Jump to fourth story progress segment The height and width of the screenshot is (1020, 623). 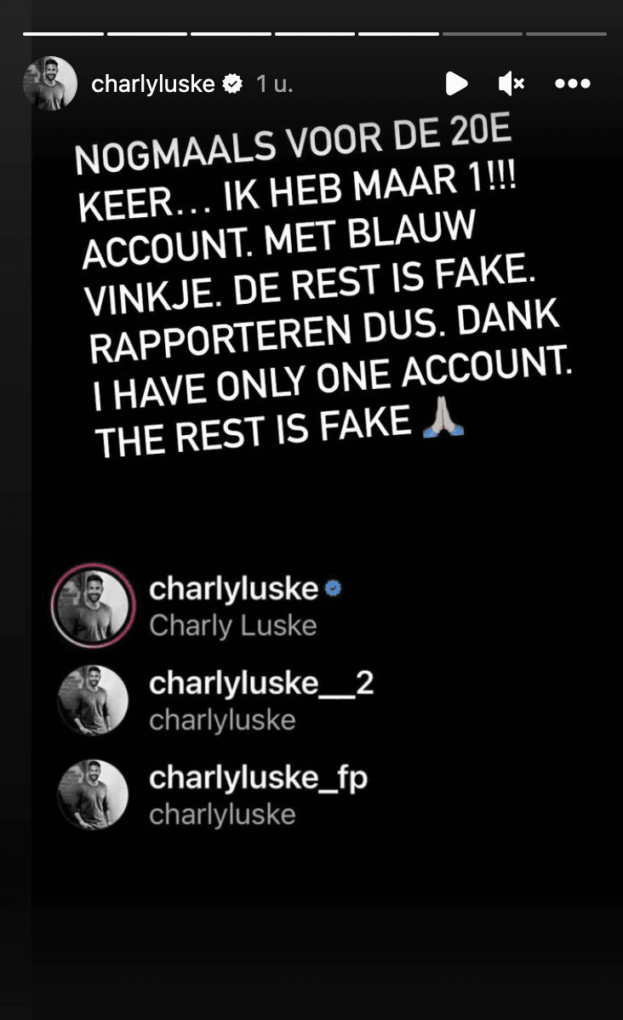click(315, 34)
